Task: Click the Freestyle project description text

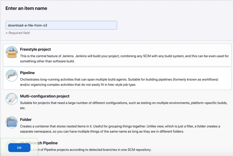Action: (x=124, y=59)
